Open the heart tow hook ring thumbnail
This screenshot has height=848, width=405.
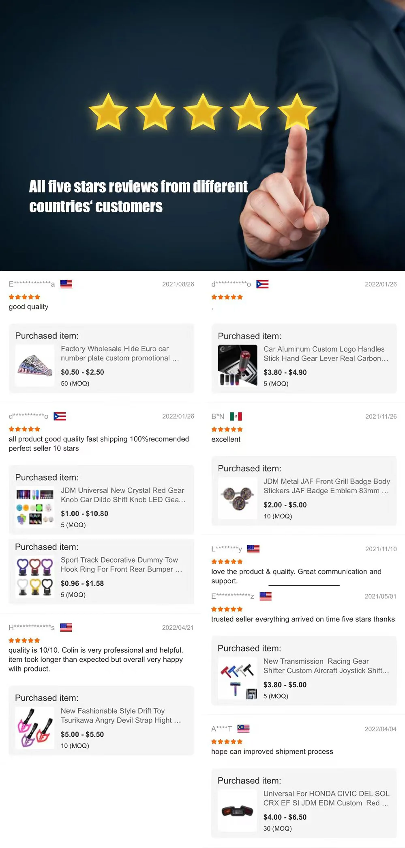35,577
